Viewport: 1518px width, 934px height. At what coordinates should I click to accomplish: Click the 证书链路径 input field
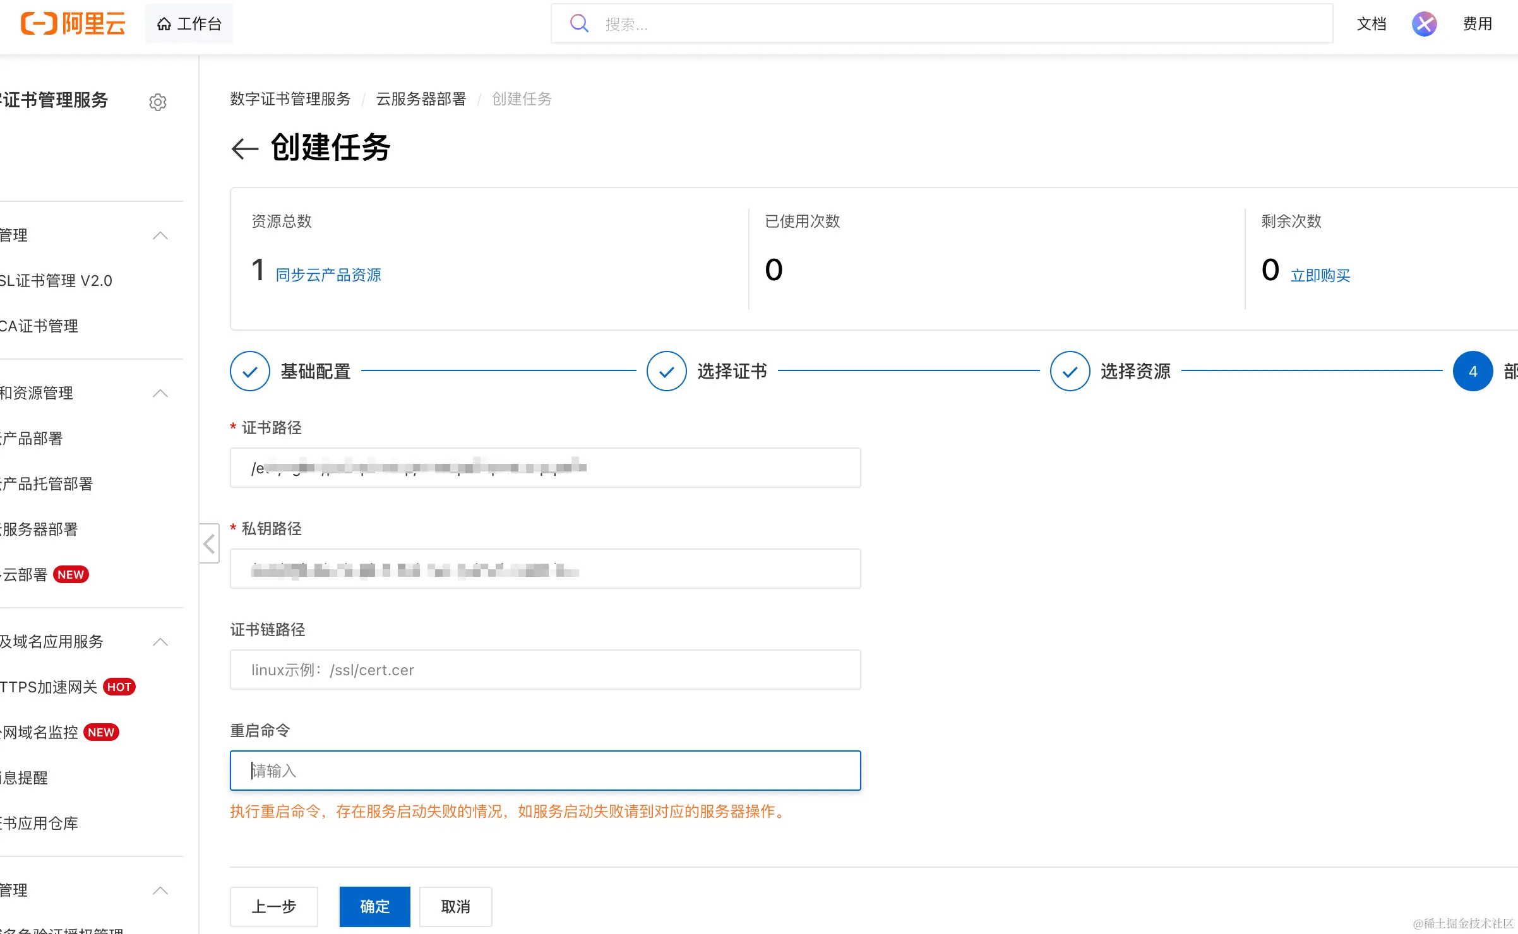tap(545, 670)
